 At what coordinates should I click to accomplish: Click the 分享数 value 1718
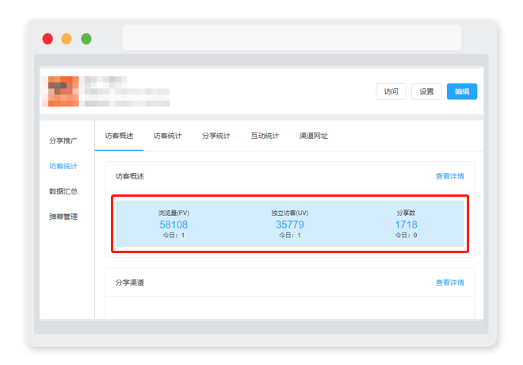click(406, 225)
